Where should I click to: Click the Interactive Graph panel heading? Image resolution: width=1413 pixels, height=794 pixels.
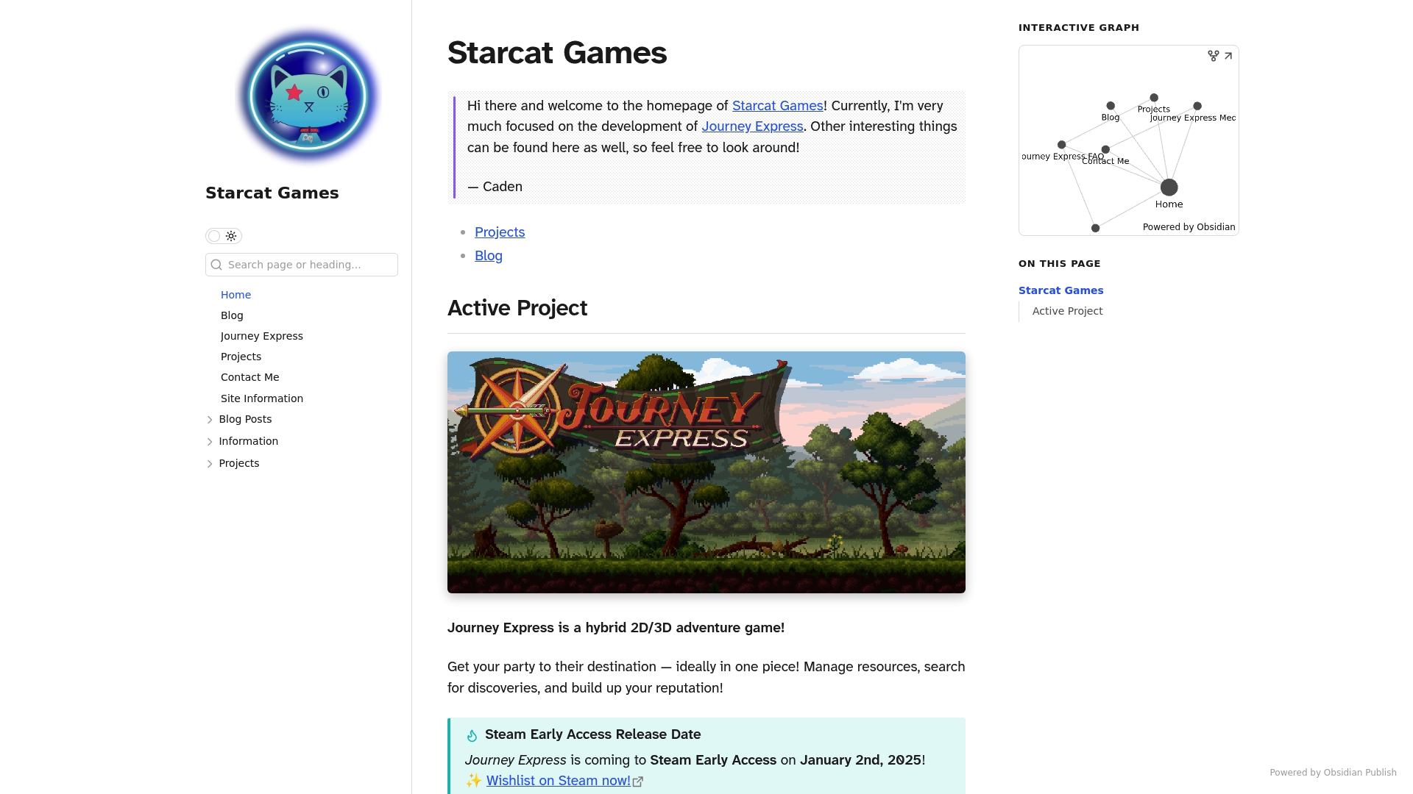pos(1079,28)
